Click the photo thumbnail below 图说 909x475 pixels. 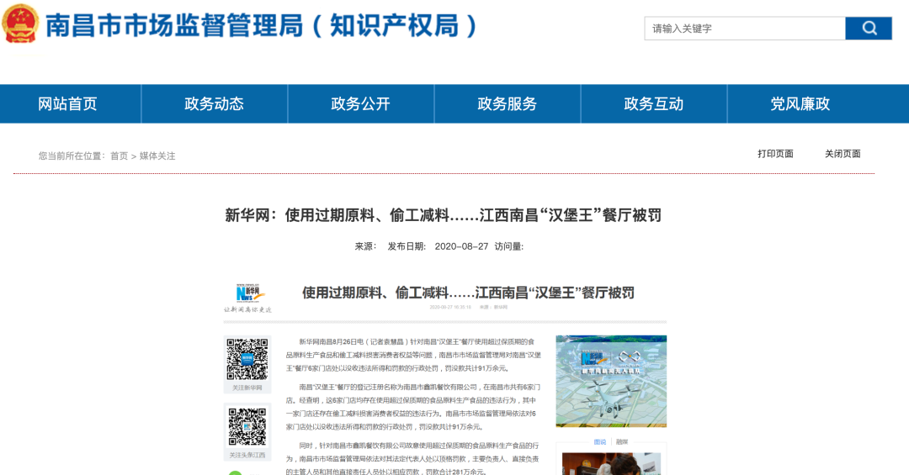(611, 463)
